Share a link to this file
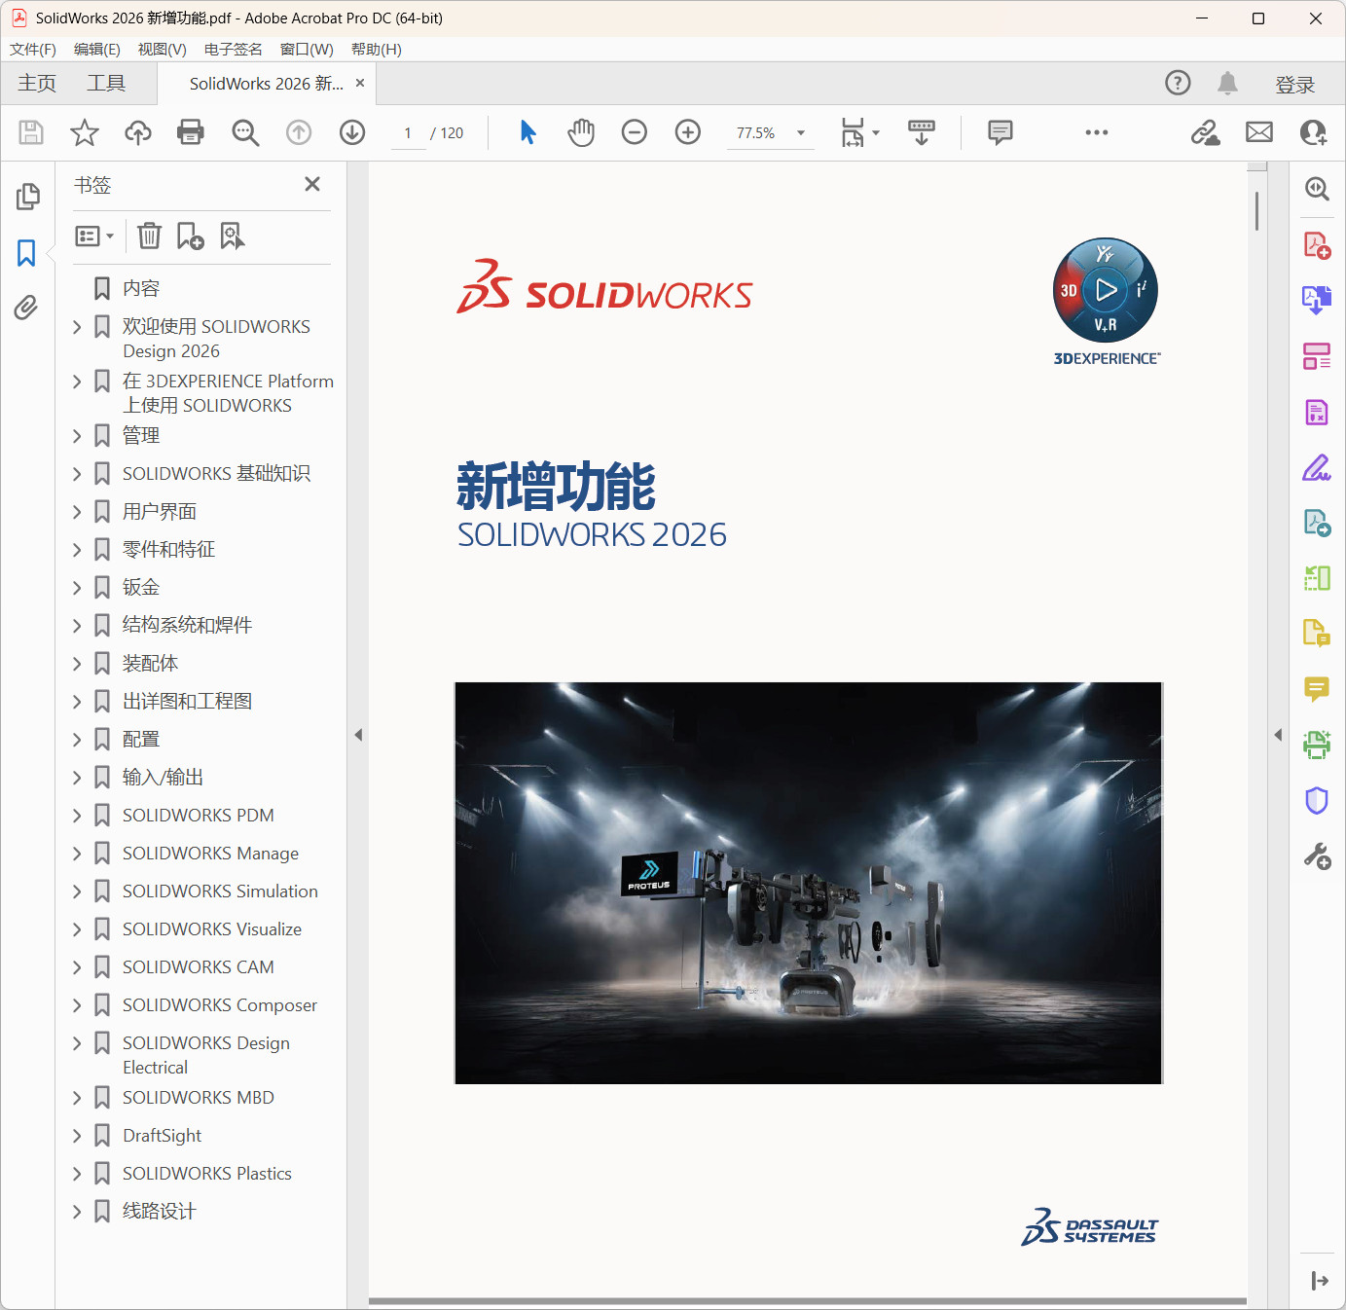This screenshot has height=1310, width=1346. point(1206,132)
